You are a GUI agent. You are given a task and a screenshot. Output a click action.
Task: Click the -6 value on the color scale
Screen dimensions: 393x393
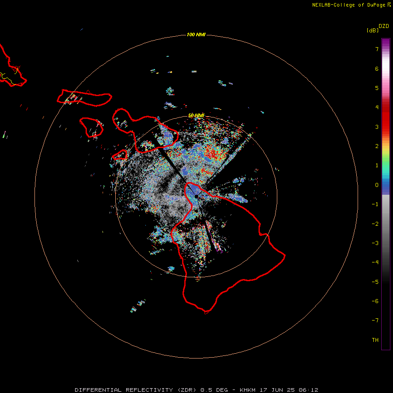point(375,301)
